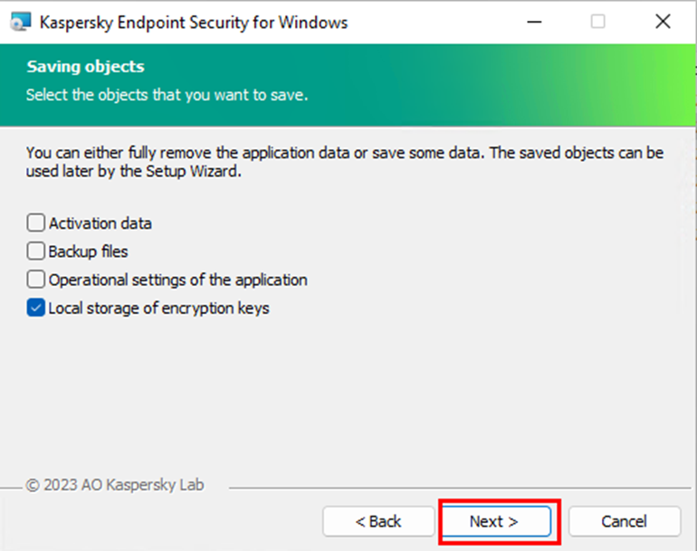Screen dimensions: 697x551
Task: Click the window title text
Action: pyautogui.click(x=194, y=22)
